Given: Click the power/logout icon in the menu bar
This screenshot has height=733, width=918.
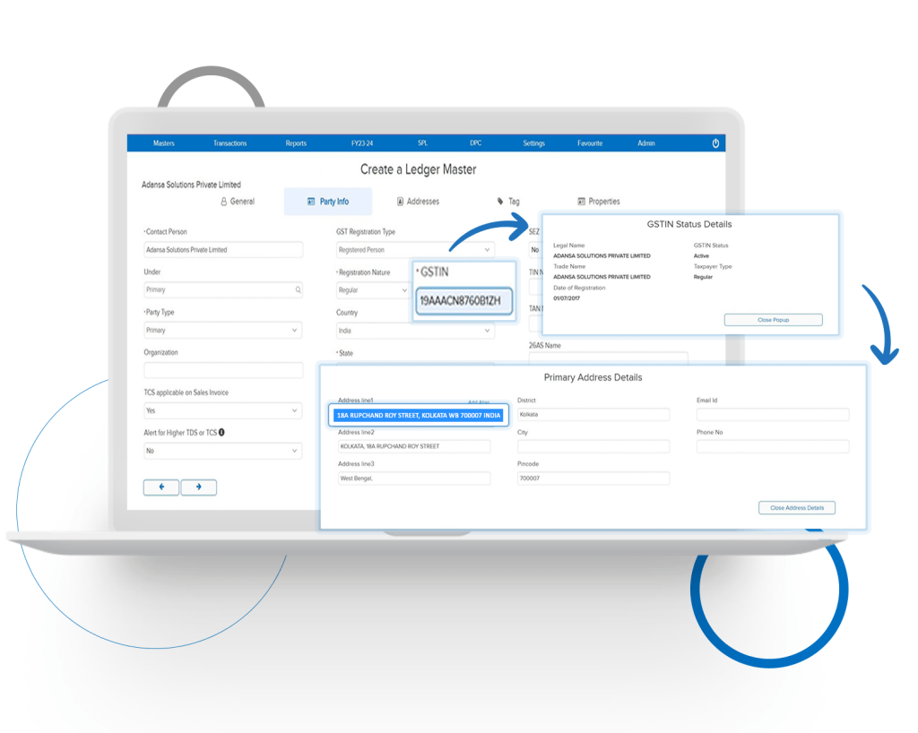Looking at the screenshot, I should tap(714, 143).
